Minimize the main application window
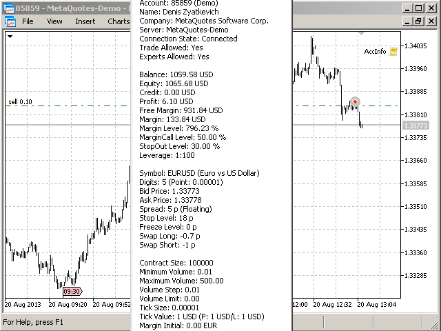The width and height of the screenshot is (441, 331). coord(407,8)
